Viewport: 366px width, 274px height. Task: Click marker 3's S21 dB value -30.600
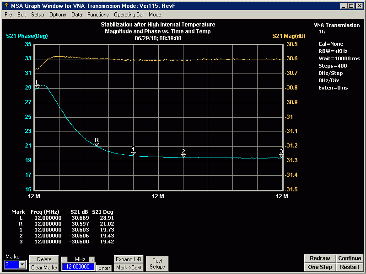coord(79,242)
